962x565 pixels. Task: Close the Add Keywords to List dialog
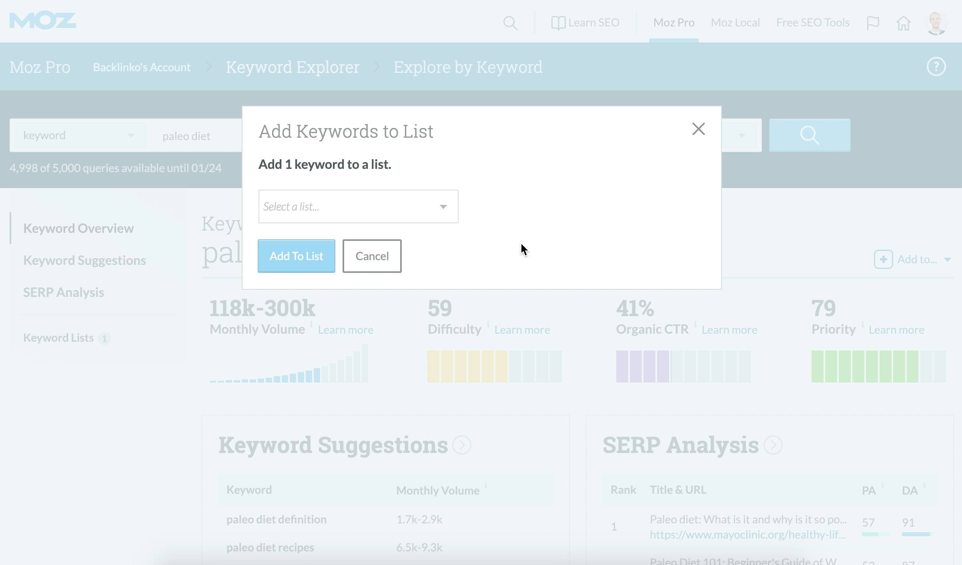(698, 129)
